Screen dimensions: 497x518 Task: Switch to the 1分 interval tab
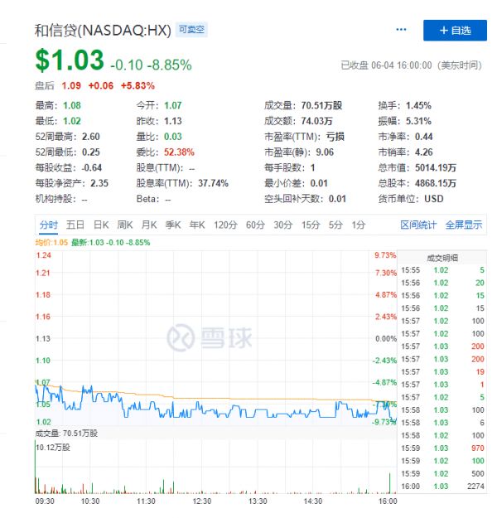(x=359, y=225)
